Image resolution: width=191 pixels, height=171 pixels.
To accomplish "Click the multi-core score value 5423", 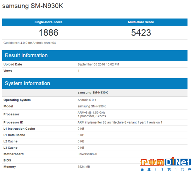I will click(141, 33).
